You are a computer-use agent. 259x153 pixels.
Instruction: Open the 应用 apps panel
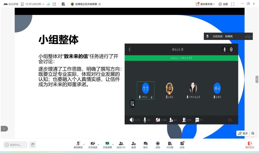[x=182, y=145]
